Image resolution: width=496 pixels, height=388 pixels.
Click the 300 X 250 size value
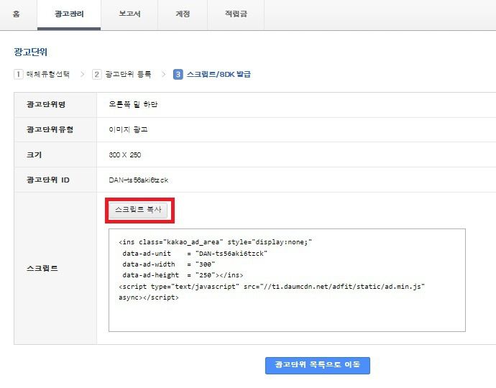(125, 155)
